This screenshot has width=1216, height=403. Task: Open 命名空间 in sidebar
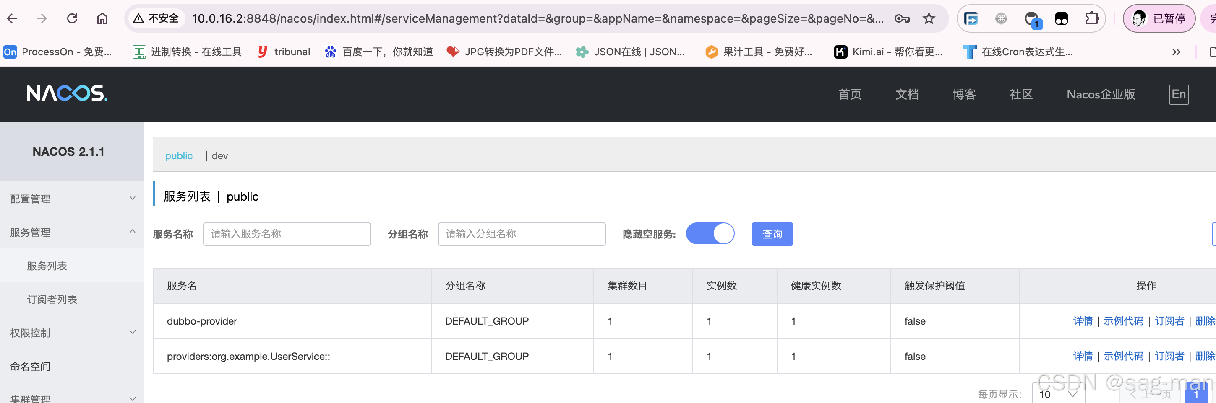coord(72,366)
